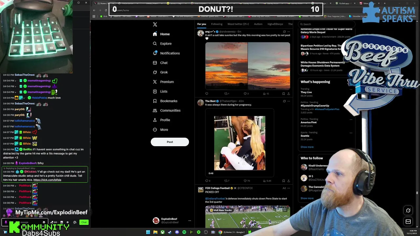Click the green Chat send button

point(84,222)
